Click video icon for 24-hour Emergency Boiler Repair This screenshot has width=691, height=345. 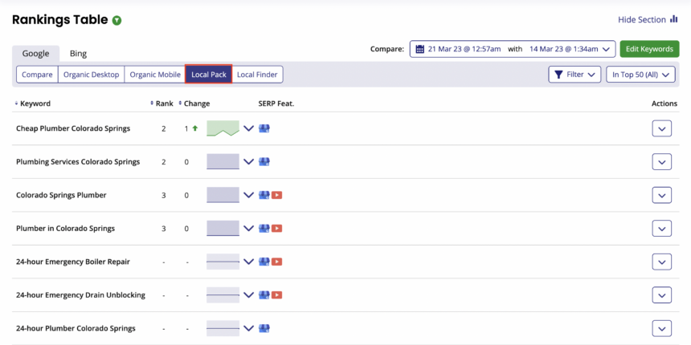pos(277,262)
